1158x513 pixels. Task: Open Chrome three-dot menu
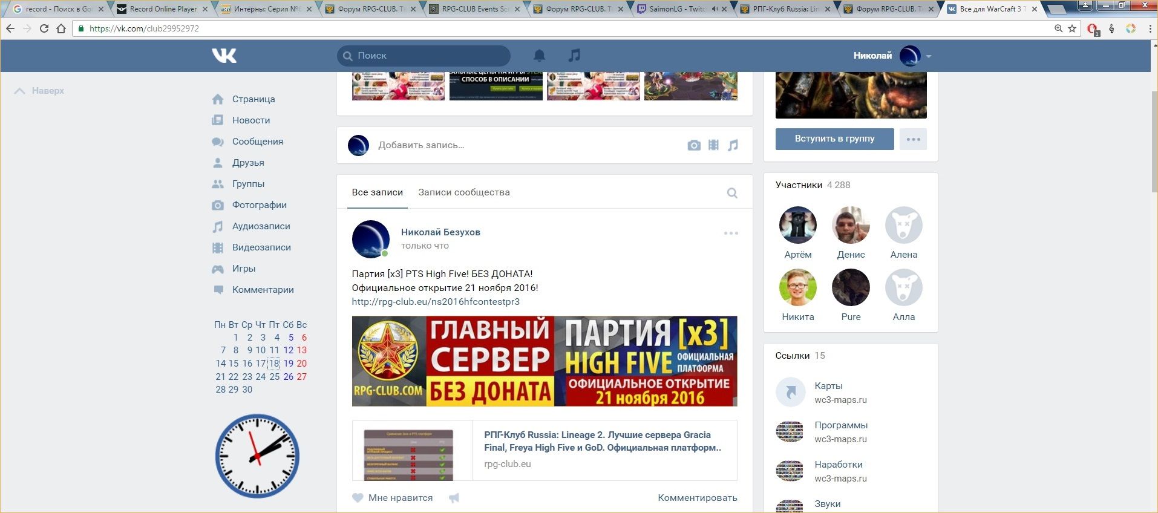[1150, 28]
